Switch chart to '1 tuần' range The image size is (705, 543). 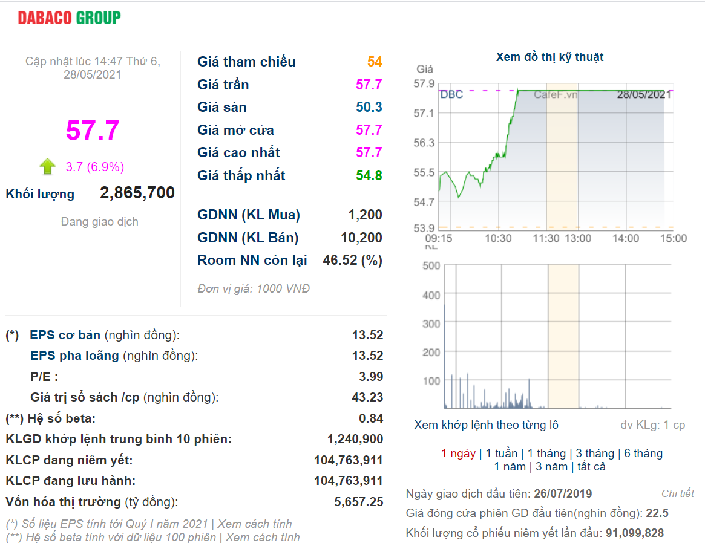coord(502,454)
